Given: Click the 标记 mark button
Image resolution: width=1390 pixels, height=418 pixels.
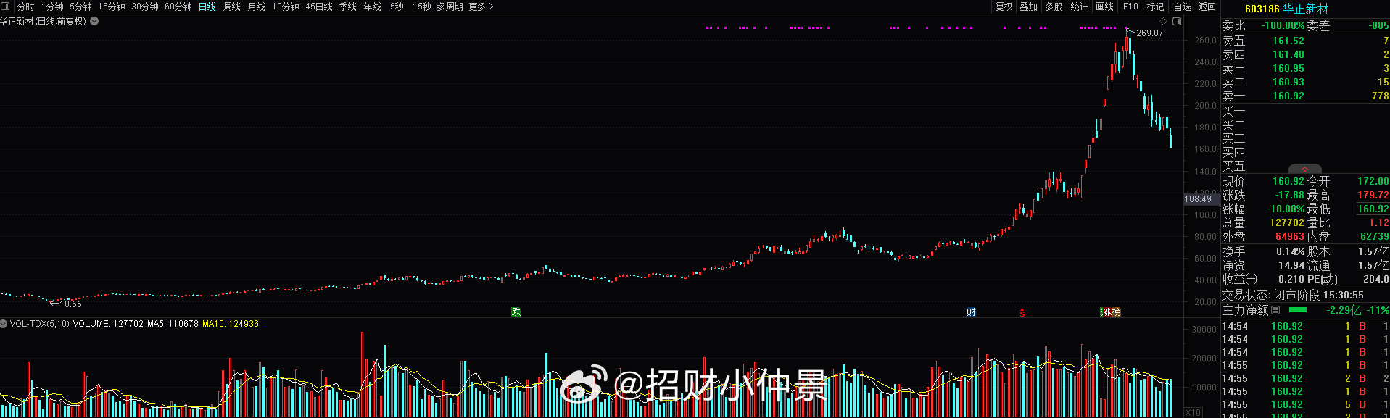Looking at the screenshot, I should click(1155, 7).
